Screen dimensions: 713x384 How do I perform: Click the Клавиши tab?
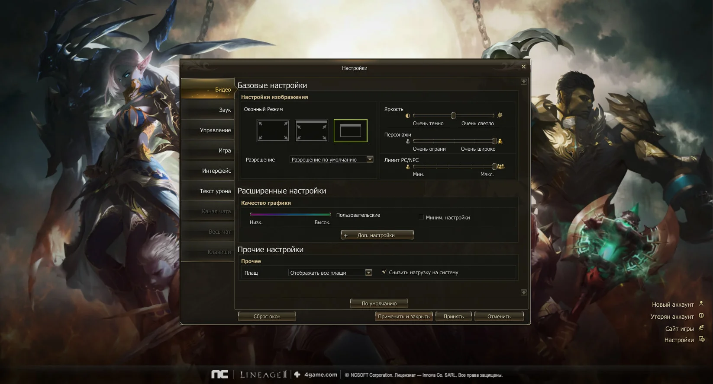pyautogui.click(x=207, y=252)
